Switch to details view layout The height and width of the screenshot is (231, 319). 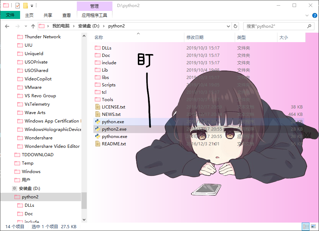306,227
